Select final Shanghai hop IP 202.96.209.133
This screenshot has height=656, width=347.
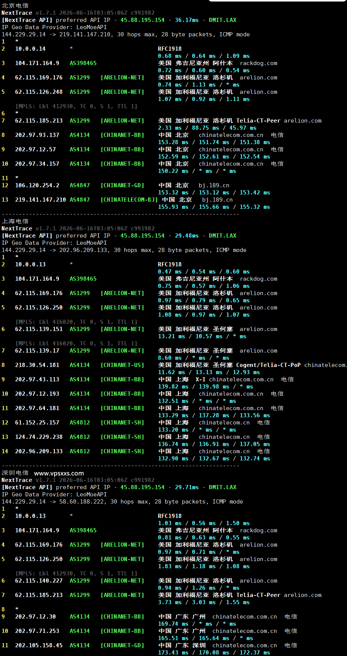(39, 451)
